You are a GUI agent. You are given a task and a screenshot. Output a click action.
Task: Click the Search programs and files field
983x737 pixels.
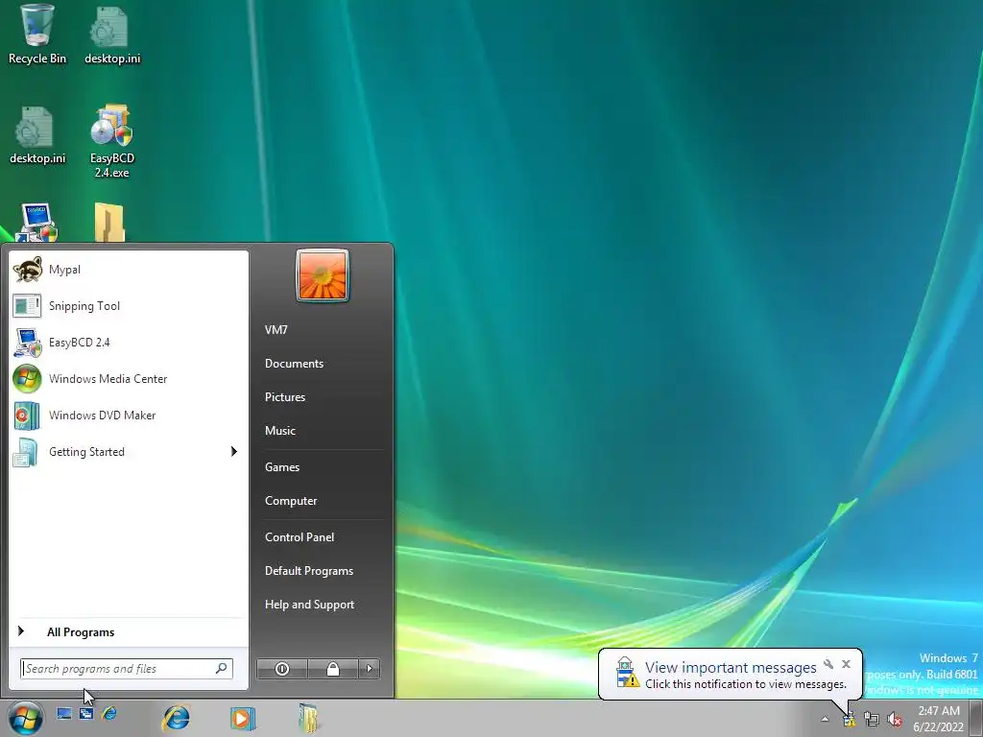click(x=127, y=669)
